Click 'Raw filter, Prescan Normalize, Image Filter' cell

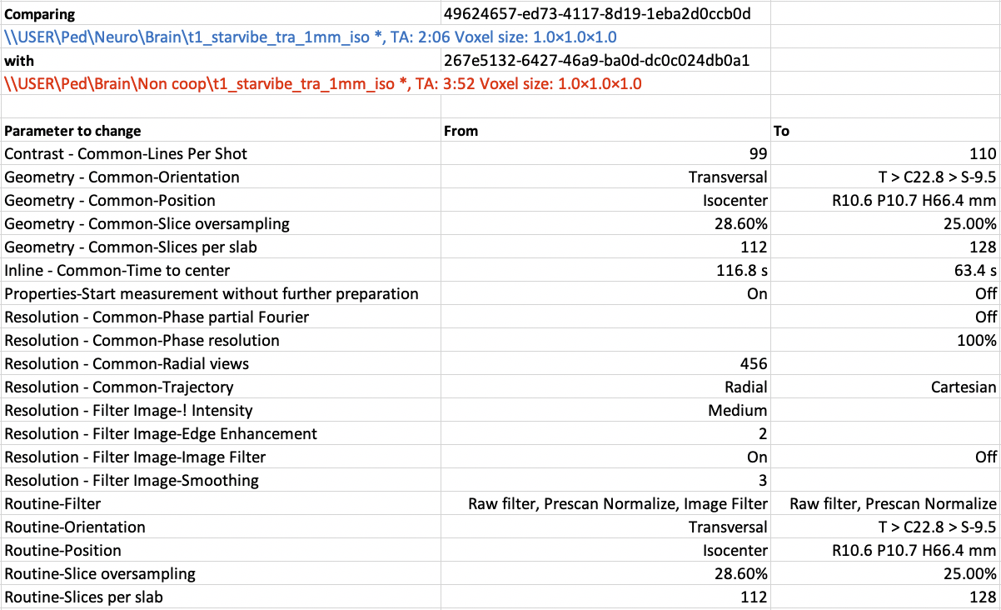(x=618, y=504)
